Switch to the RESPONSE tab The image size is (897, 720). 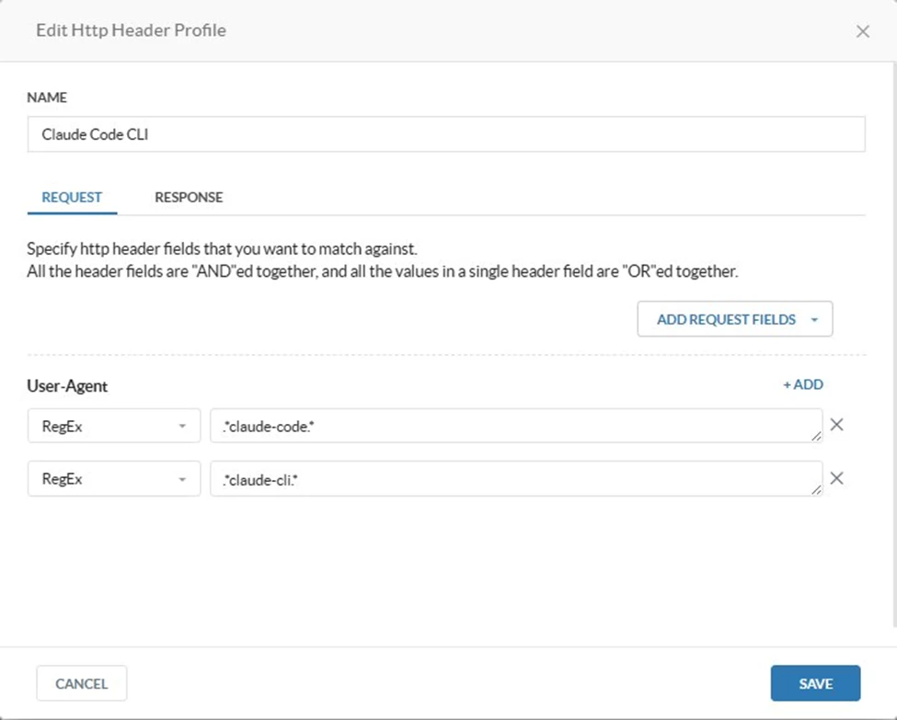click(189, 198)
